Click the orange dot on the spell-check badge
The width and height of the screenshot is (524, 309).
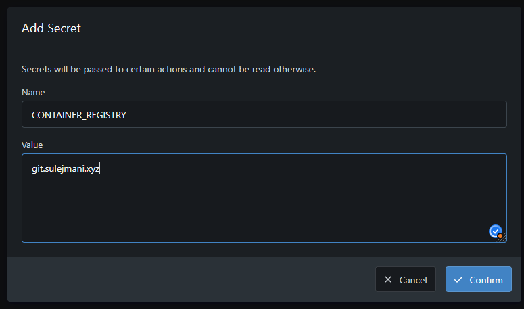coord(500,236)
